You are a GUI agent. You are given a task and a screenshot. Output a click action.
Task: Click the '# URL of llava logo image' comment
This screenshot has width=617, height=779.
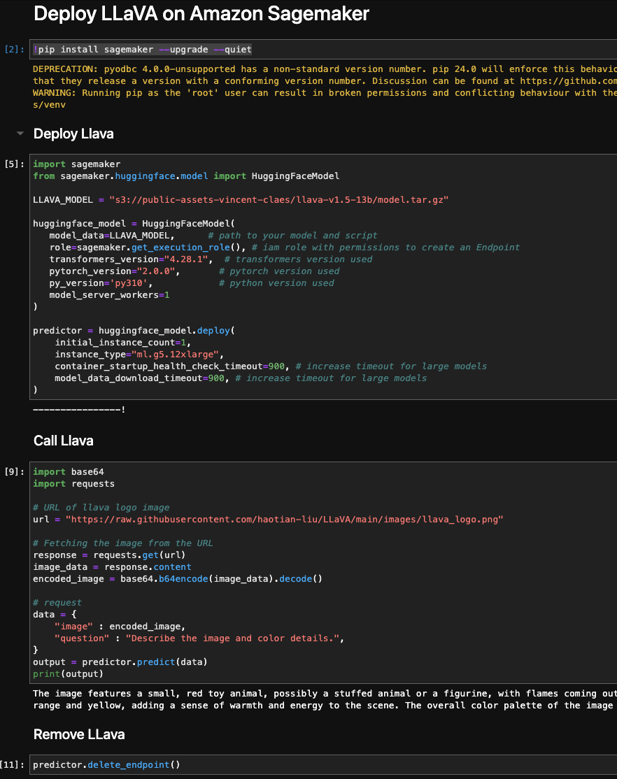(101, 507)
